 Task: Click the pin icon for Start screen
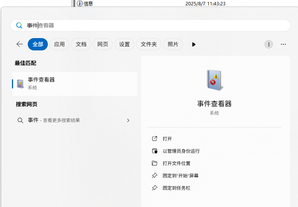(x=155, y=175)
